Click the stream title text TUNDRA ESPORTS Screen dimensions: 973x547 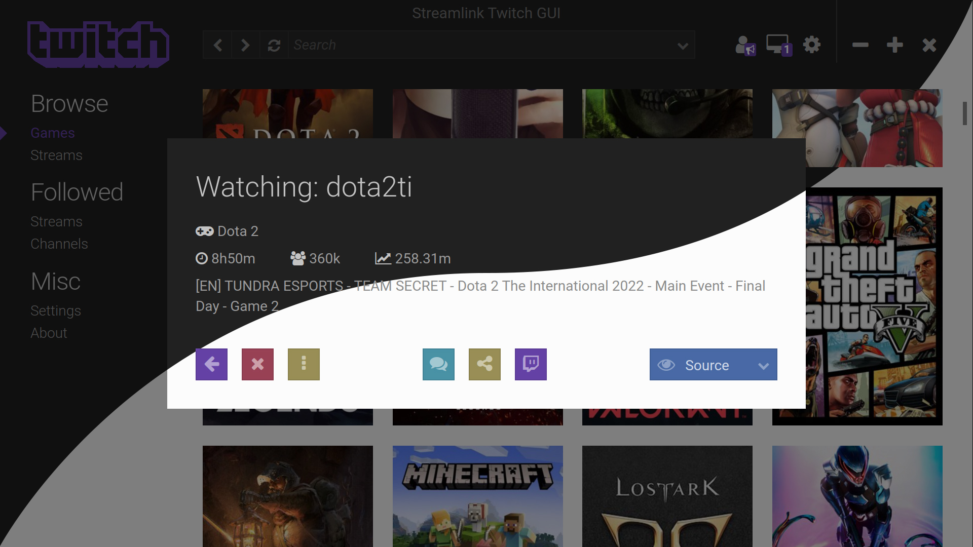coord(284,286)
